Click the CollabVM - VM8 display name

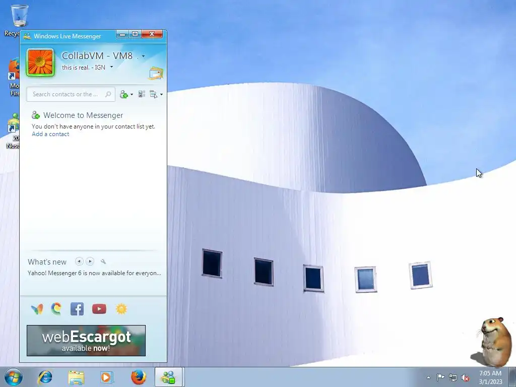[97, 55]
